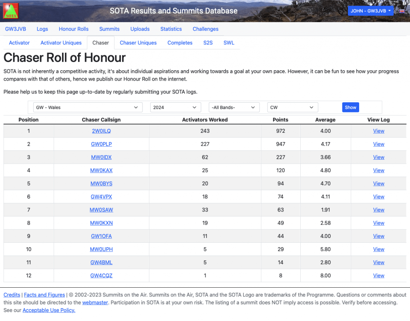Open the Credits footer link
The height and width of the screenshot is (321, 410).
pos(12,295)
